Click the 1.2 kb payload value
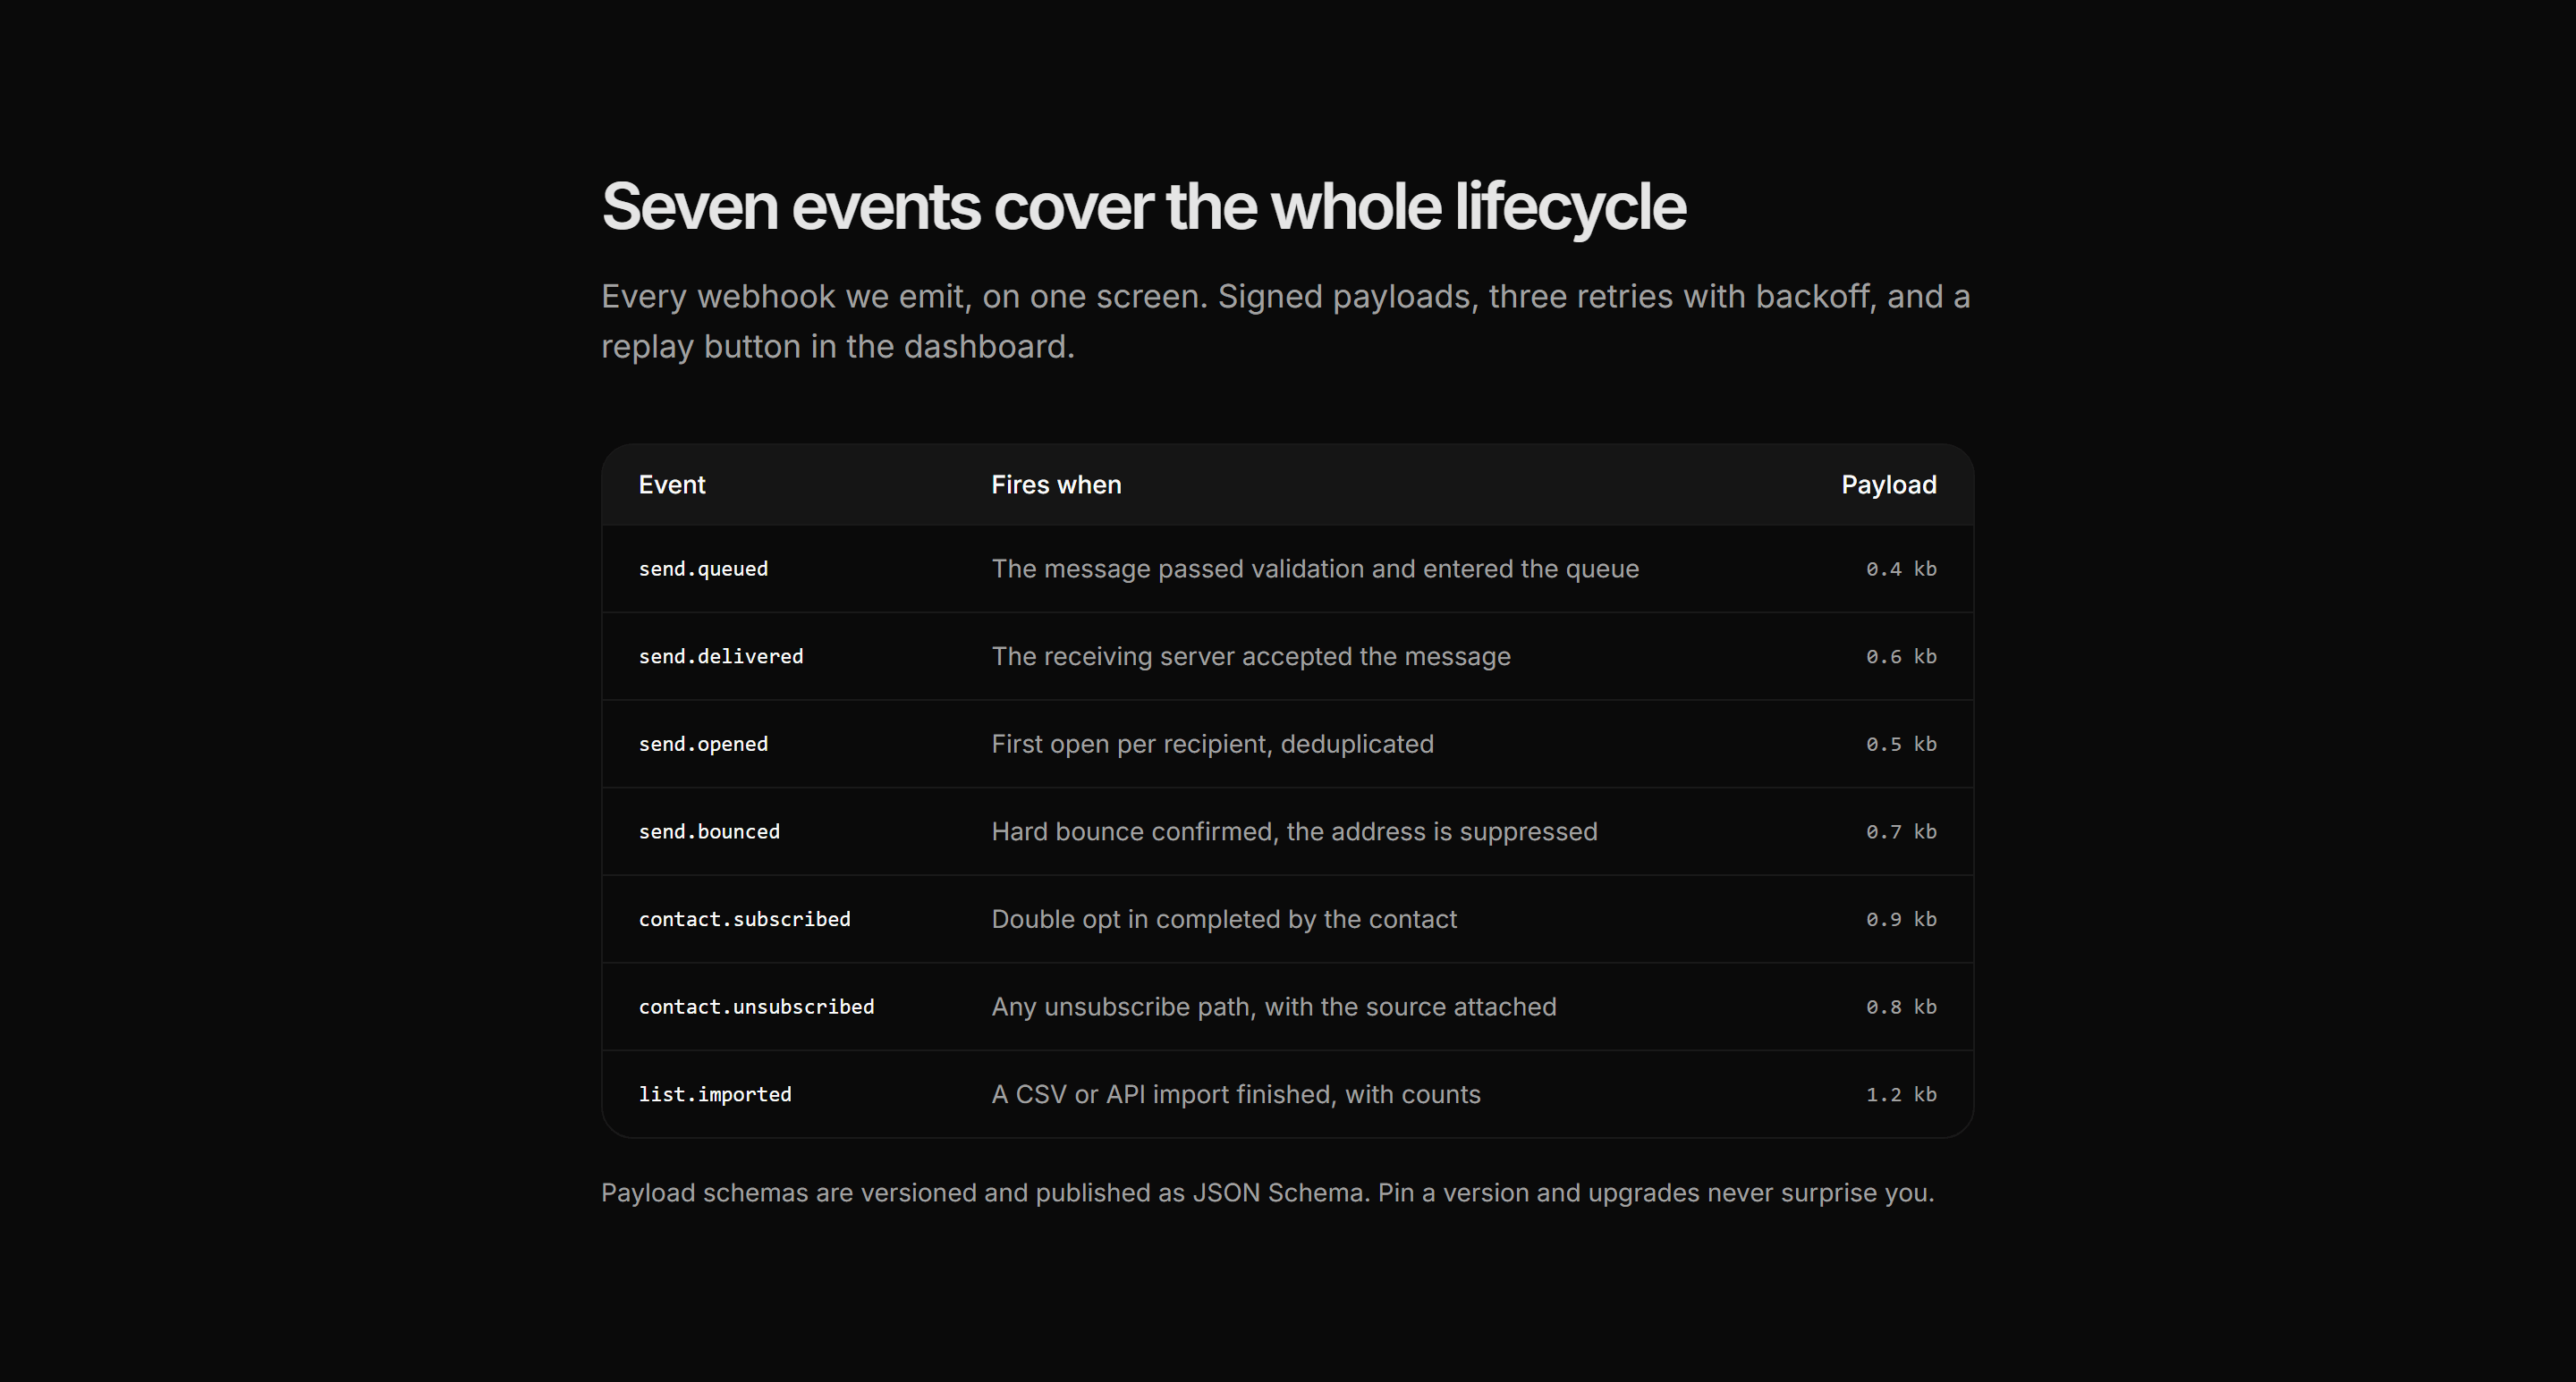Image resolution: width=2576 pixels, height=1382 pixels. point(1901,1094)
